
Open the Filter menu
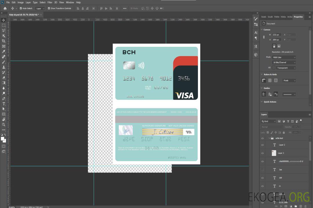pyautogui.click(x=50, y=2)
